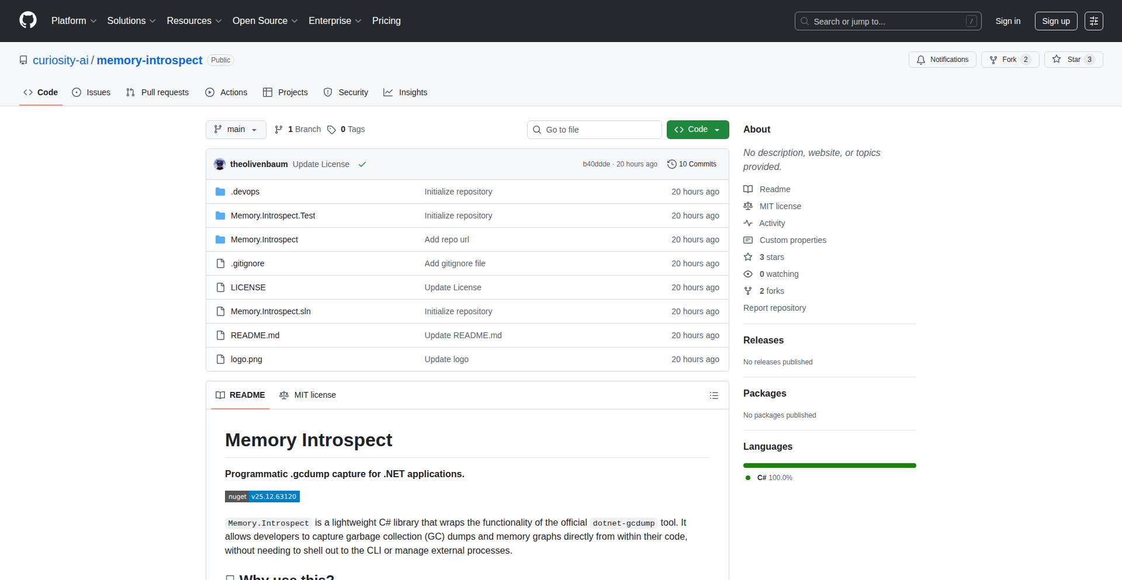Click the tag icon next to Tags
This screenshot has height=580, width=1122.
[331, 130]
